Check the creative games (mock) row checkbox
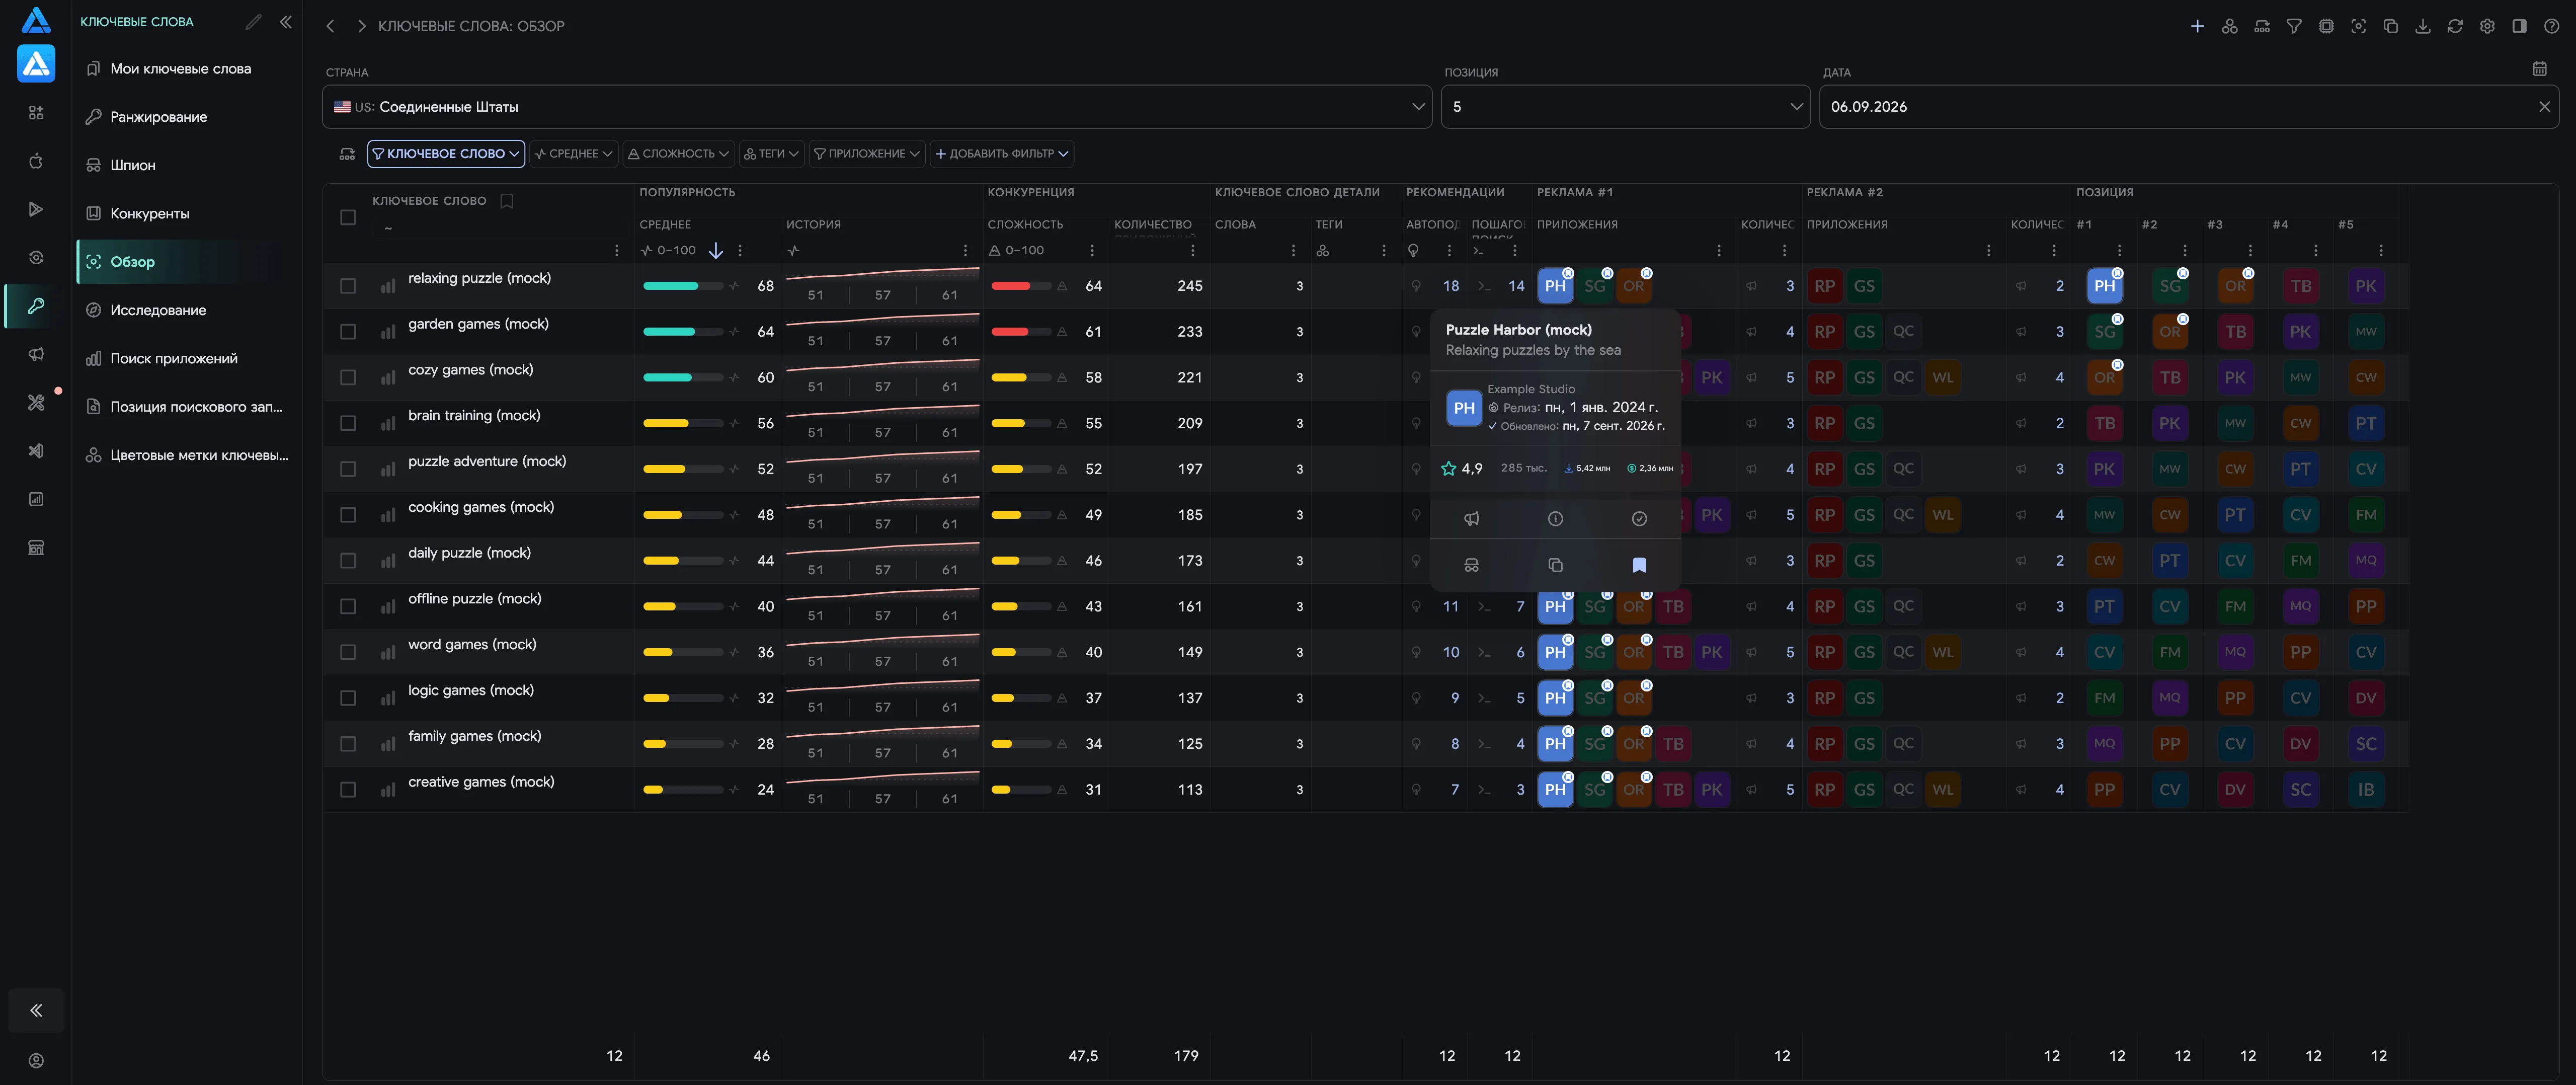This screenshot has height=1085, width=2576. point(348,790)
